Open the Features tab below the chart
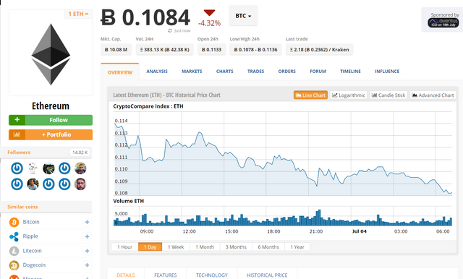The width and height of the screenshot is (463, 279). (166, 275)
